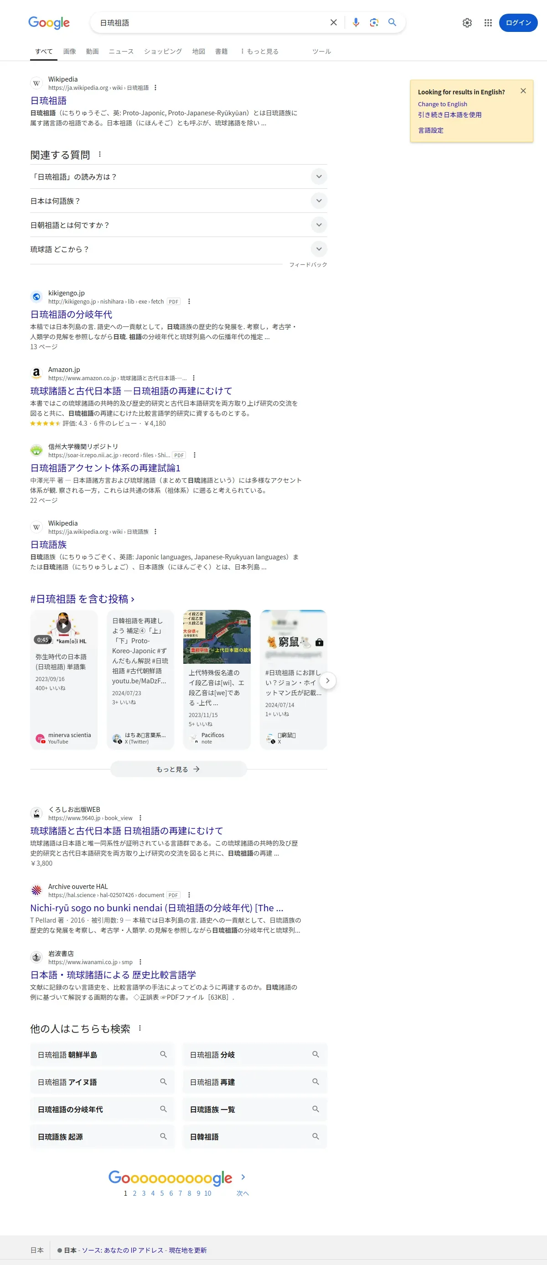Switch to the 画像 tab
Image resolution: width=547 pixels, height=1265 pixels.
69,51
